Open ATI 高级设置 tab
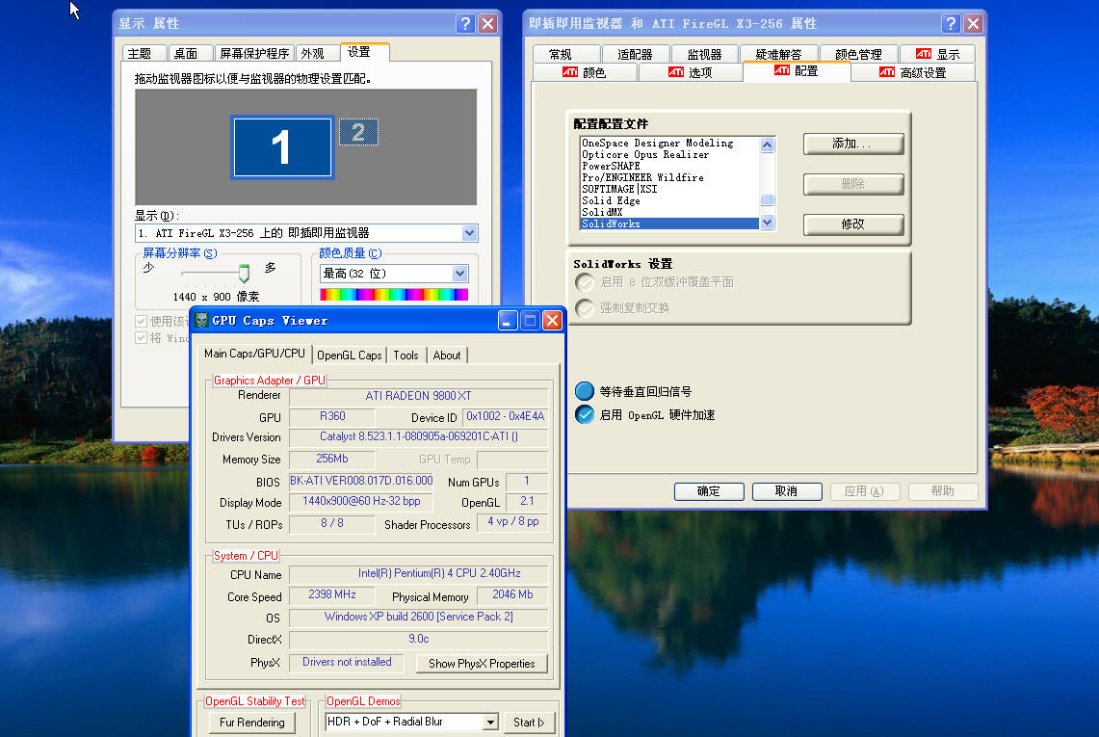The height and width of the screenshot is (737, 1099). [x=912, y=72]
